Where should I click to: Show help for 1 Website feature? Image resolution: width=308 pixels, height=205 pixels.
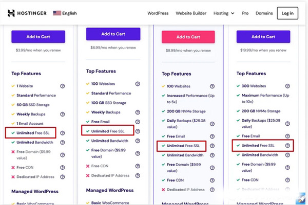point(62,86)
